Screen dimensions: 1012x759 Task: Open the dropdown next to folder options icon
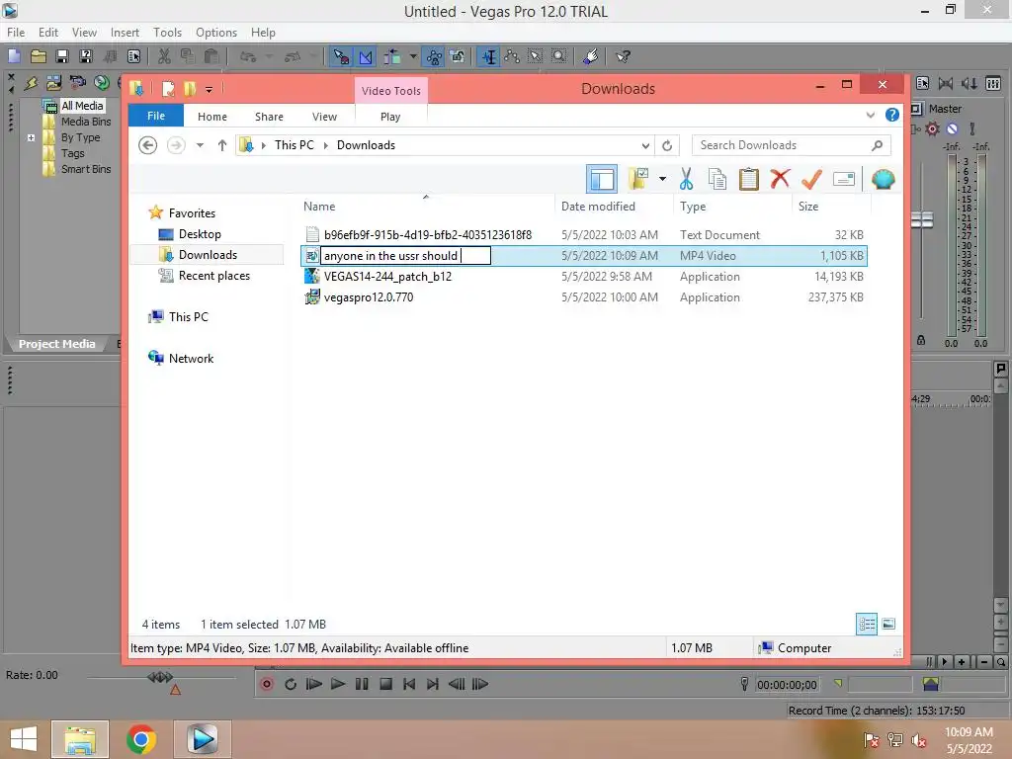coord(663,179)
